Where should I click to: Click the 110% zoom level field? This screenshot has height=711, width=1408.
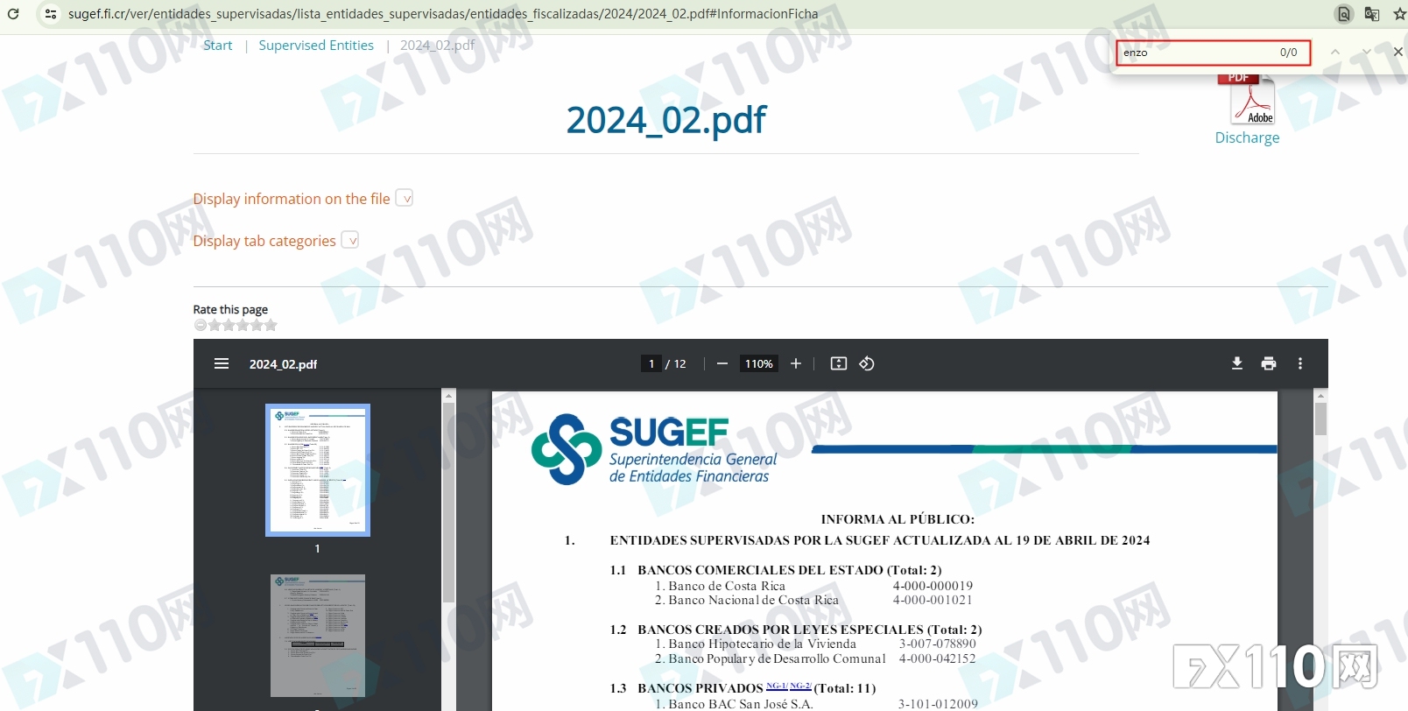pyautogui.click(x=759, y=363)
